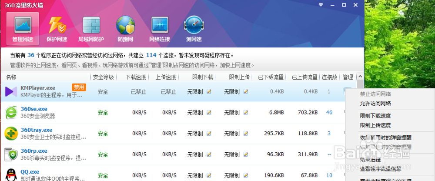435x181 pixels.
Task: Select 允许访问网络 in context menu
Action: [x=375, y=104]
